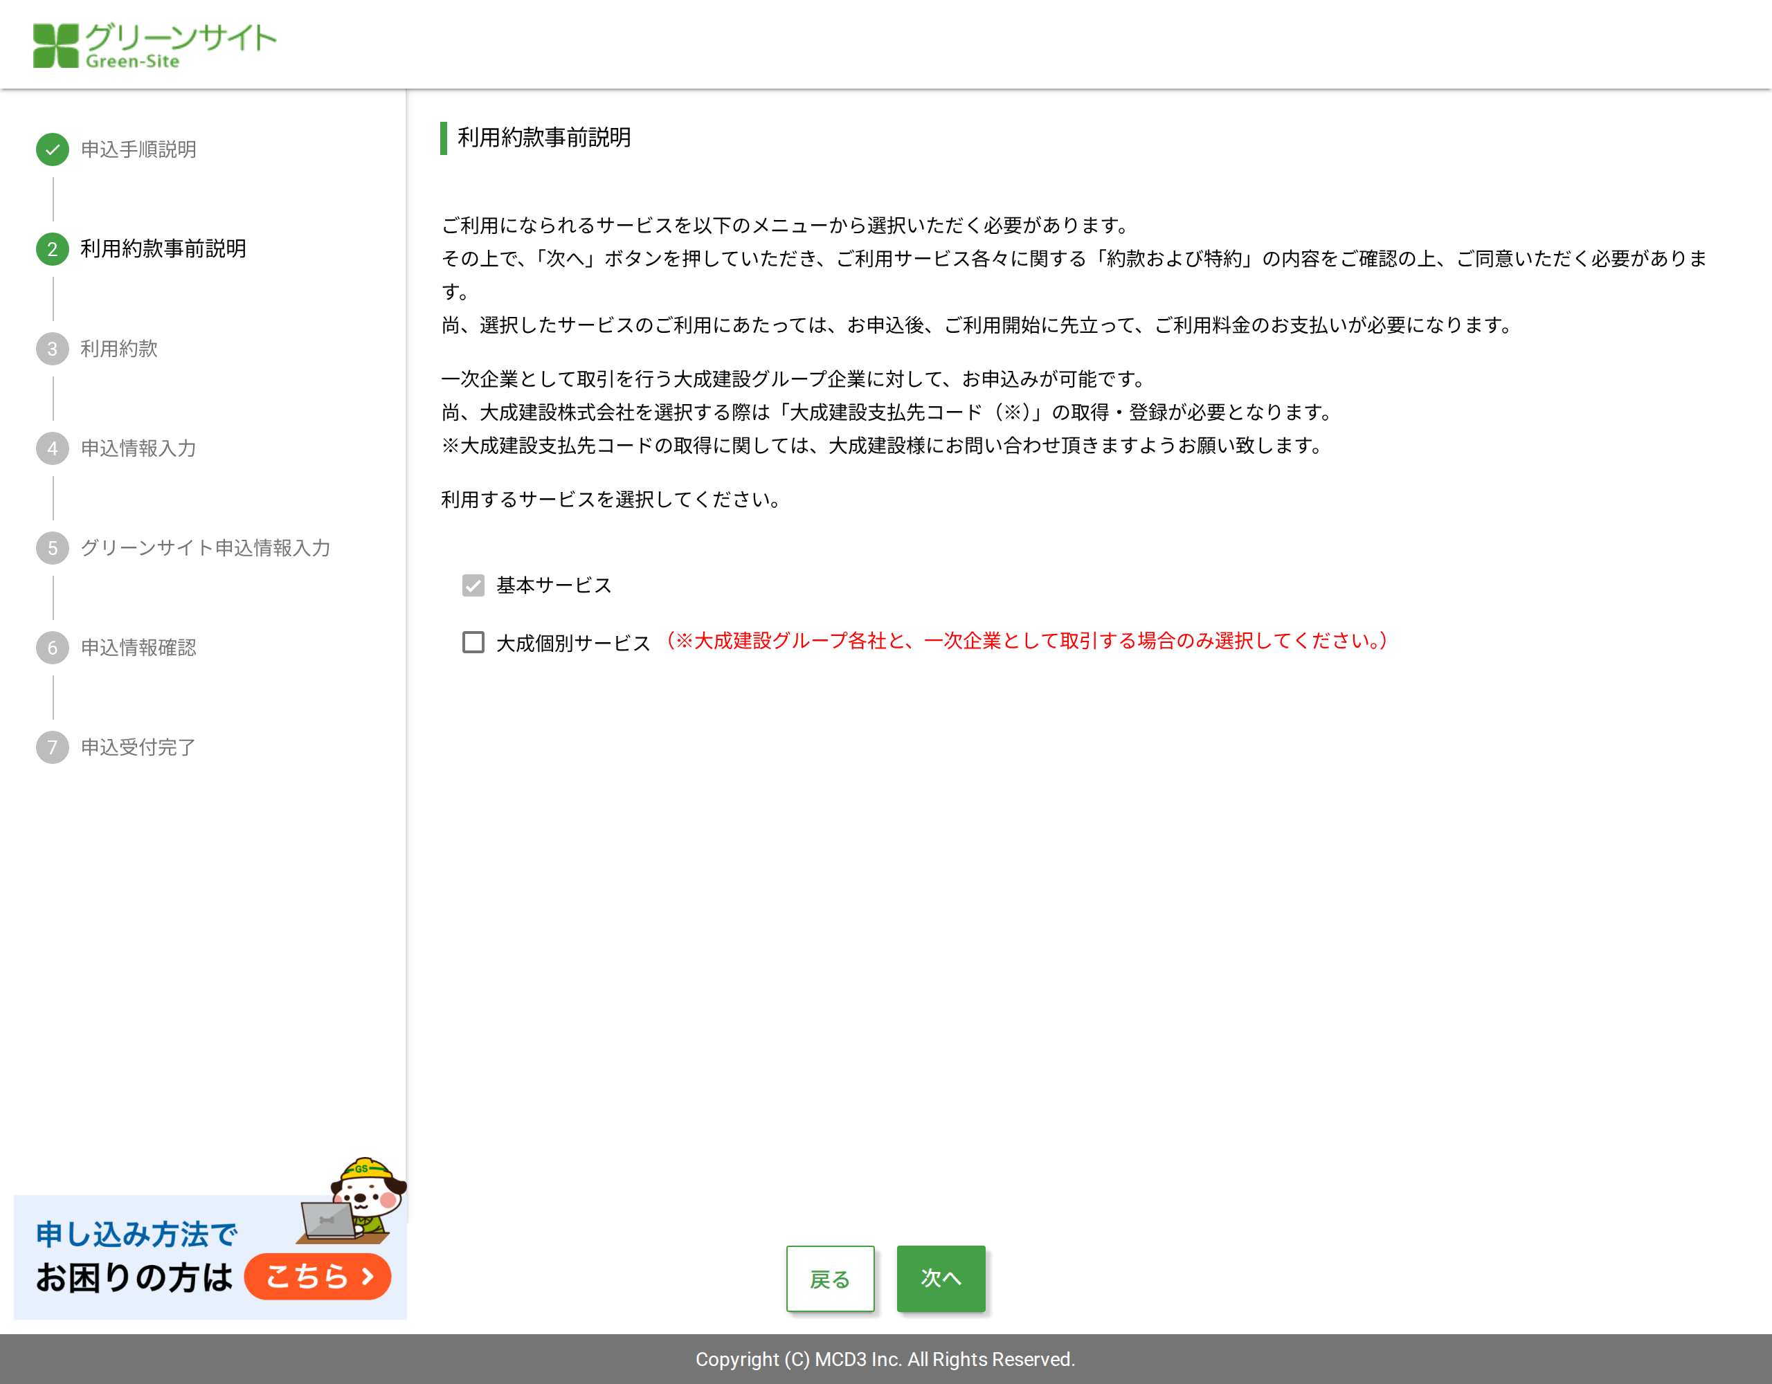Click the Copyright MCD3 Inc. footer text
Screen dimensions: 1772x1384
[x=885, y=1360]
